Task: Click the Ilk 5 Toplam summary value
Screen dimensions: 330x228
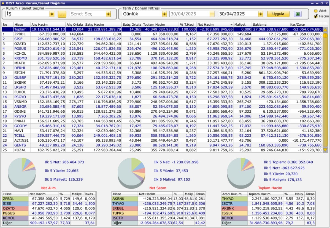Action: 288,162
